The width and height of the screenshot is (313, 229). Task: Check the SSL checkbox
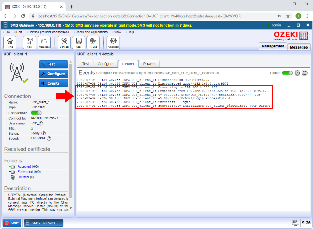(x=32, y=128)
